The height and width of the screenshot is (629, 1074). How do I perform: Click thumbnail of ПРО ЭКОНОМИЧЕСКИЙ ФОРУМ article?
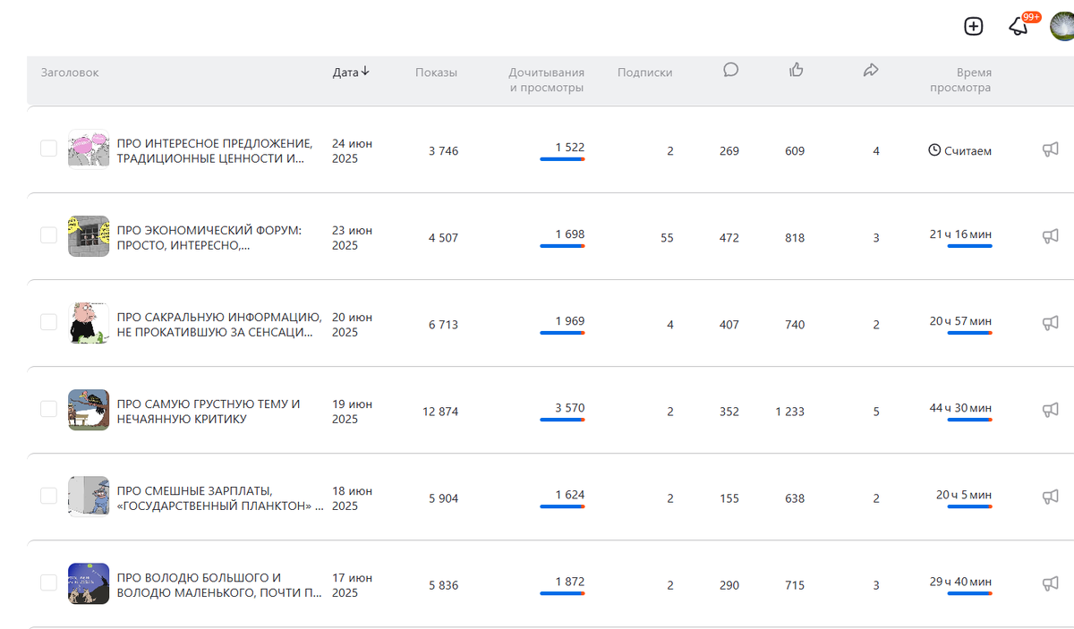(x=89, y=235)
